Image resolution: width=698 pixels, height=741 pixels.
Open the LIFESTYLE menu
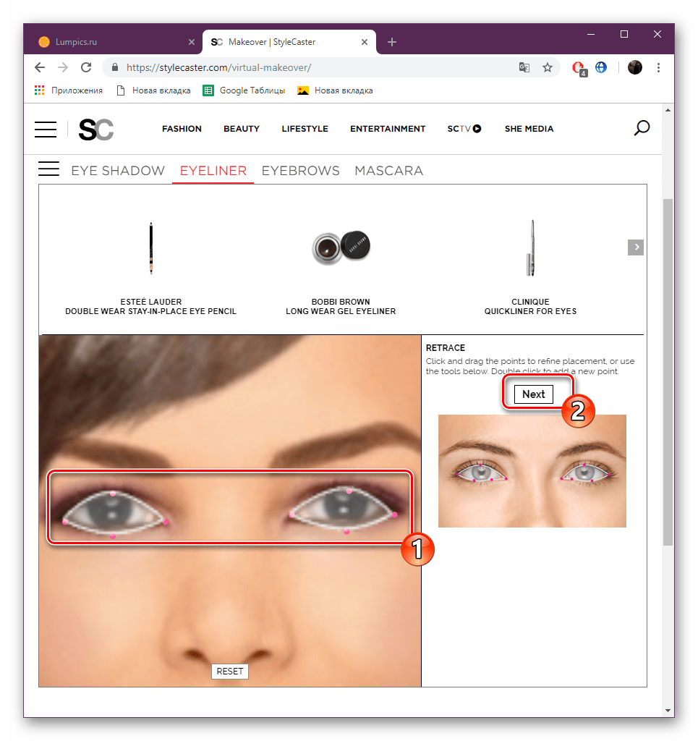click(x=305, y=129)
